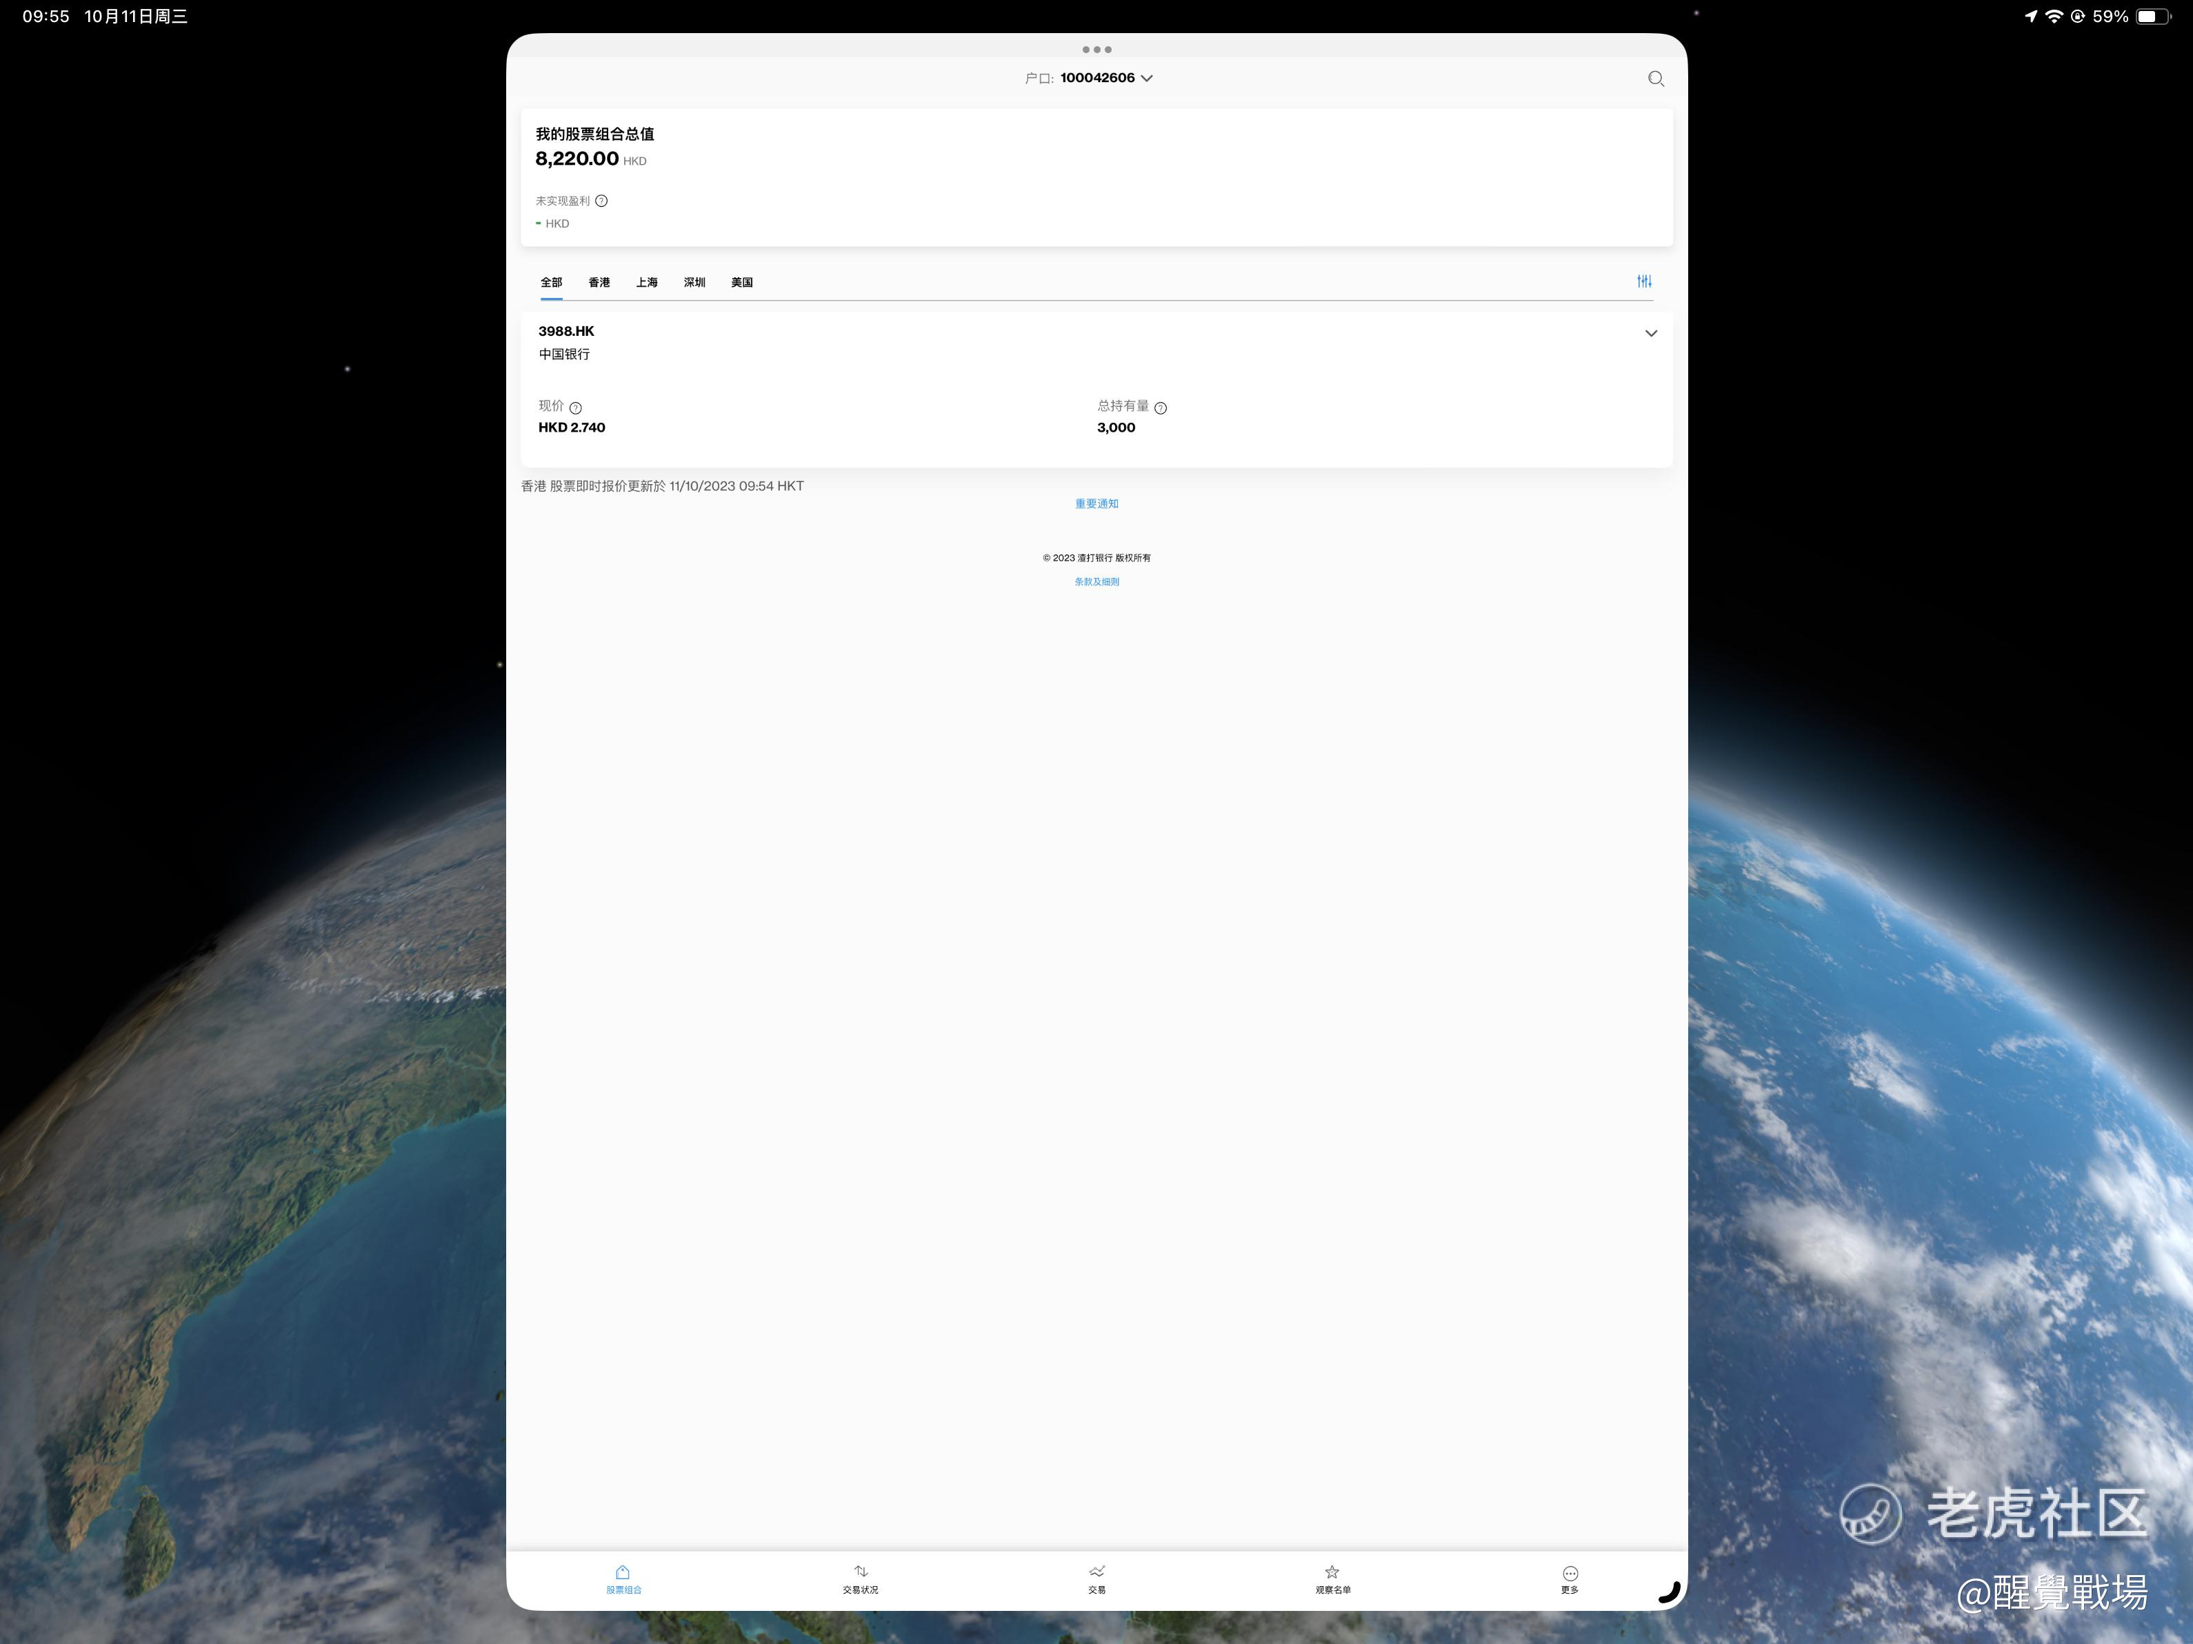This screenshot has width=2193, height=1644.
Task: Tap the window corner resize handle
Action: point(1670,1592)
